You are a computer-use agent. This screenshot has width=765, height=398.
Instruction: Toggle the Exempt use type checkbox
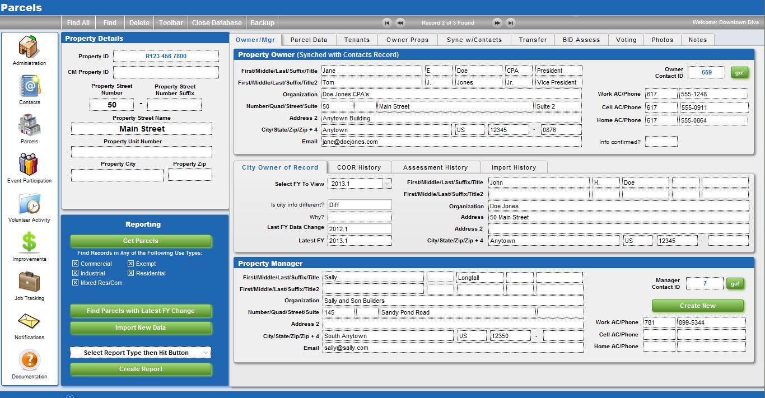click(130, 264)
